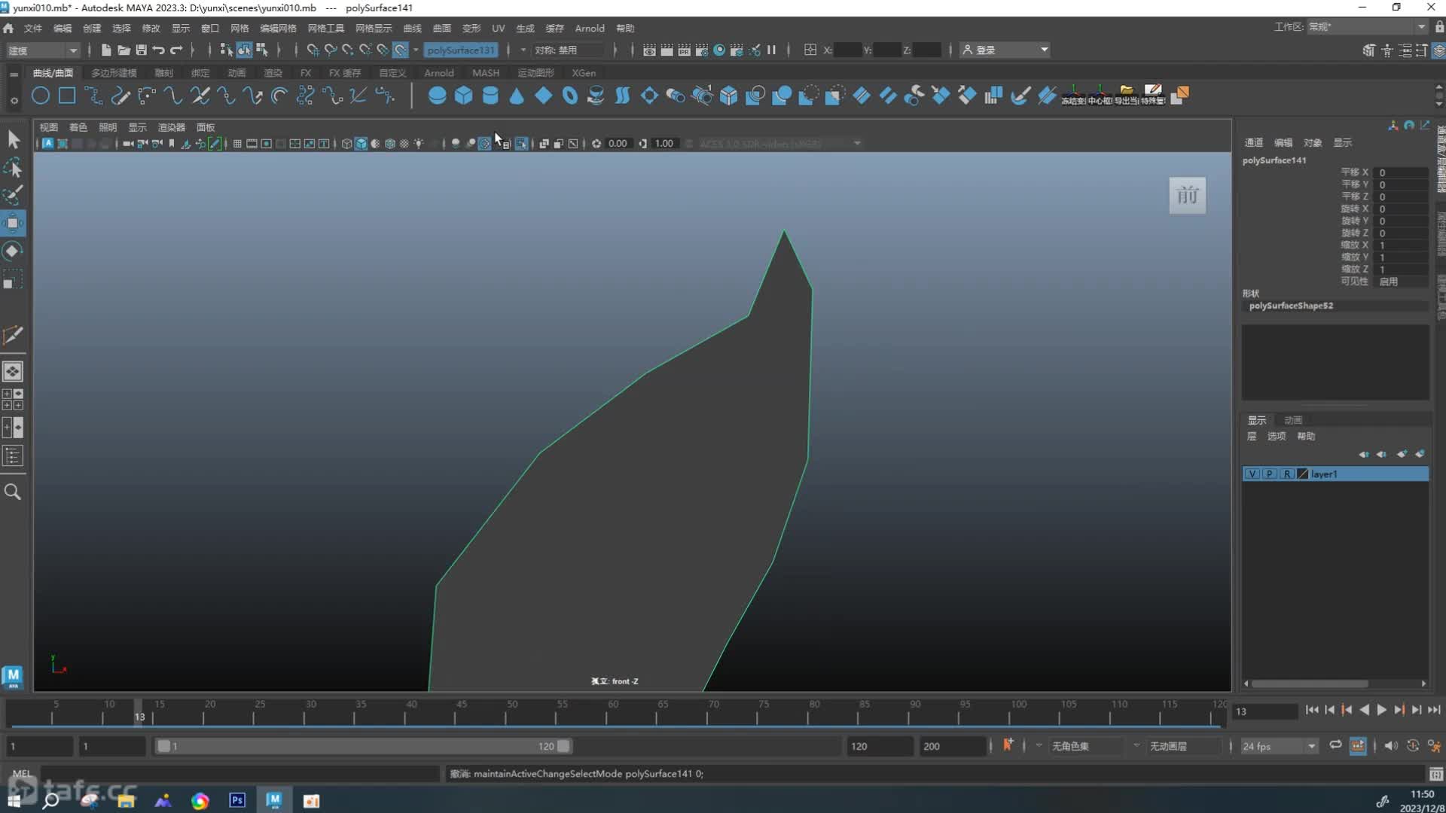Click the New scene icon

tap(106, 50)
